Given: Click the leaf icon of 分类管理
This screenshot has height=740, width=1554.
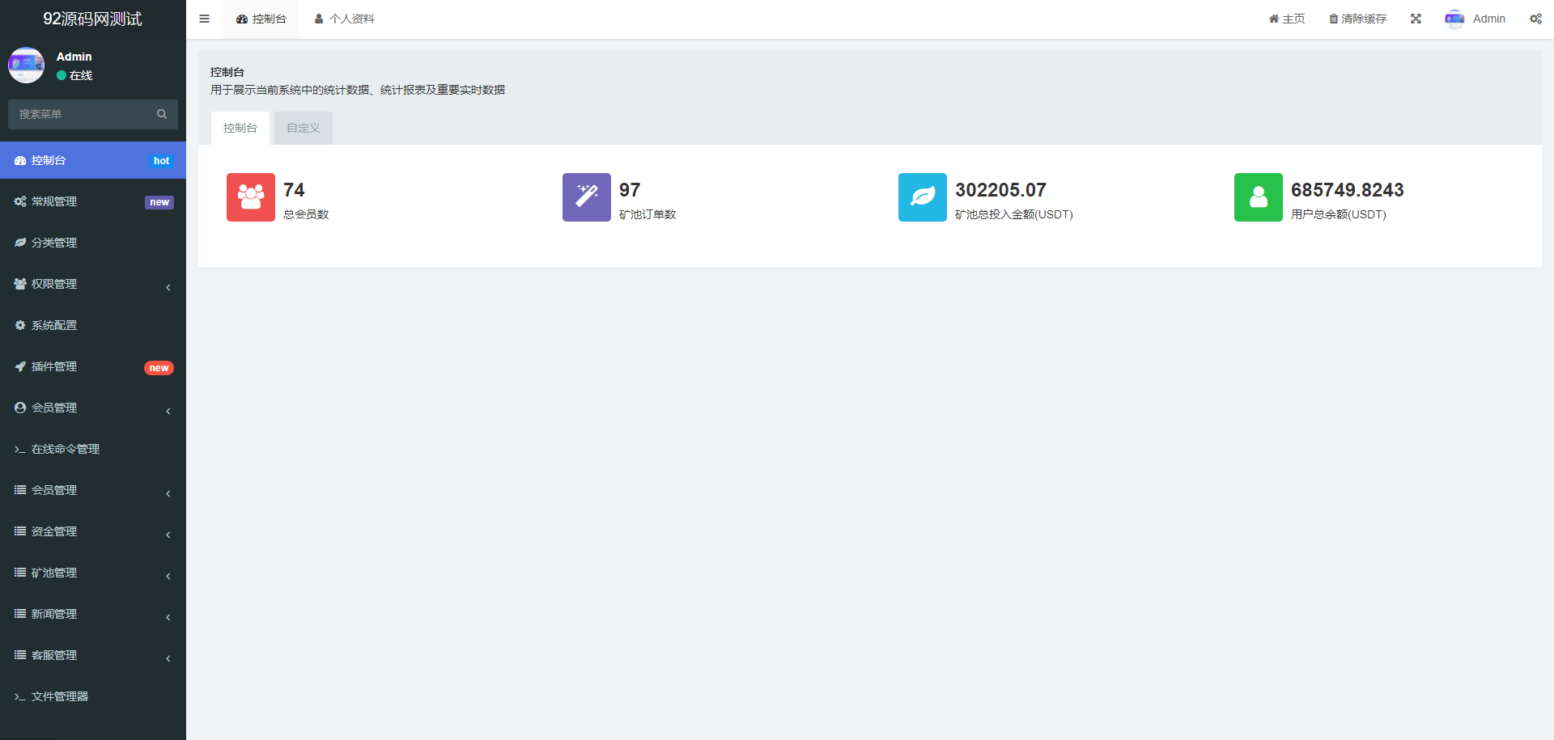Looking at the screenshot, I should click(x=20, y=243).
